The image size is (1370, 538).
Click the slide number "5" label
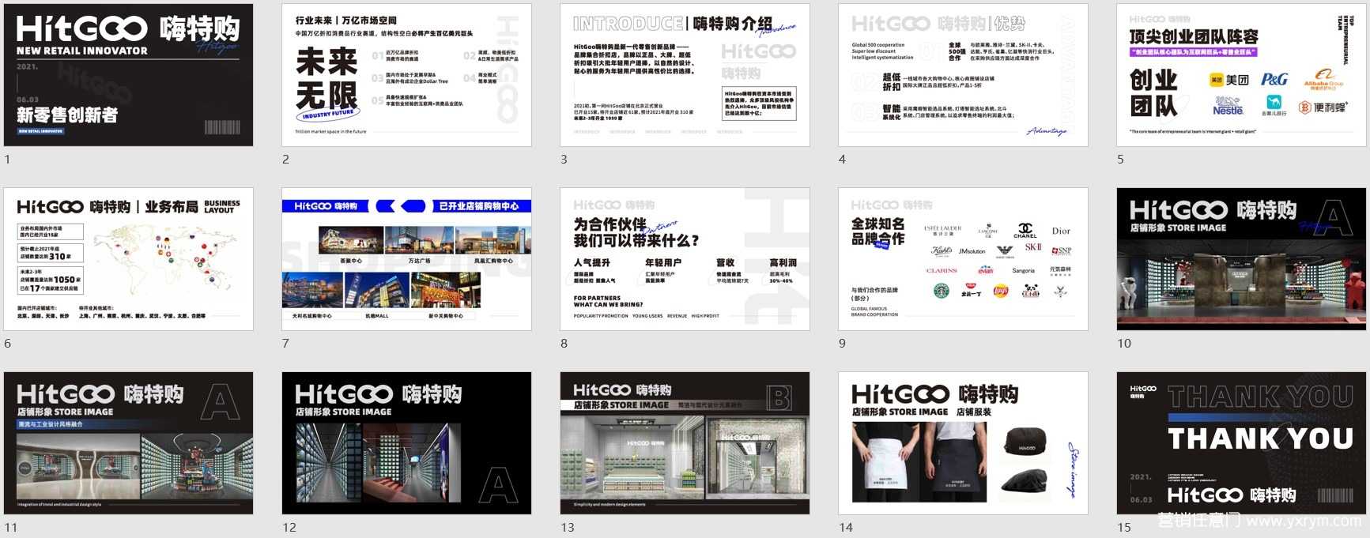coord(1121,160)
